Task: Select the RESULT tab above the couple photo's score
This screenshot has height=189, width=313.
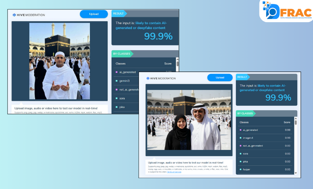Action: tap(243, 77)
